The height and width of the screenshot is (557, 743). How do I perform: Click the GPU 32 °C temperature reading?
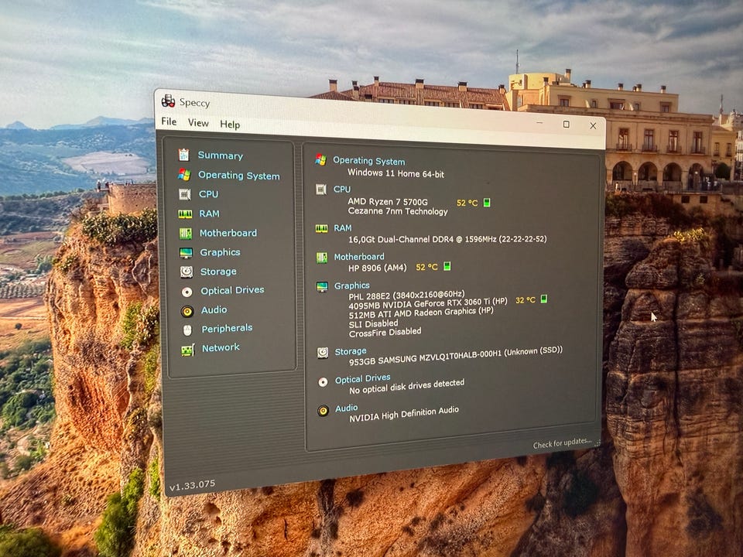click(525, 300)
